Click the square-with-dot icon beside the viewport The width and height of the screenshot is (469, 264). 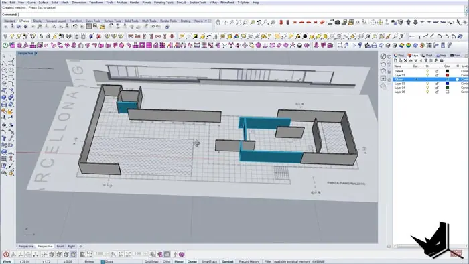383,78
